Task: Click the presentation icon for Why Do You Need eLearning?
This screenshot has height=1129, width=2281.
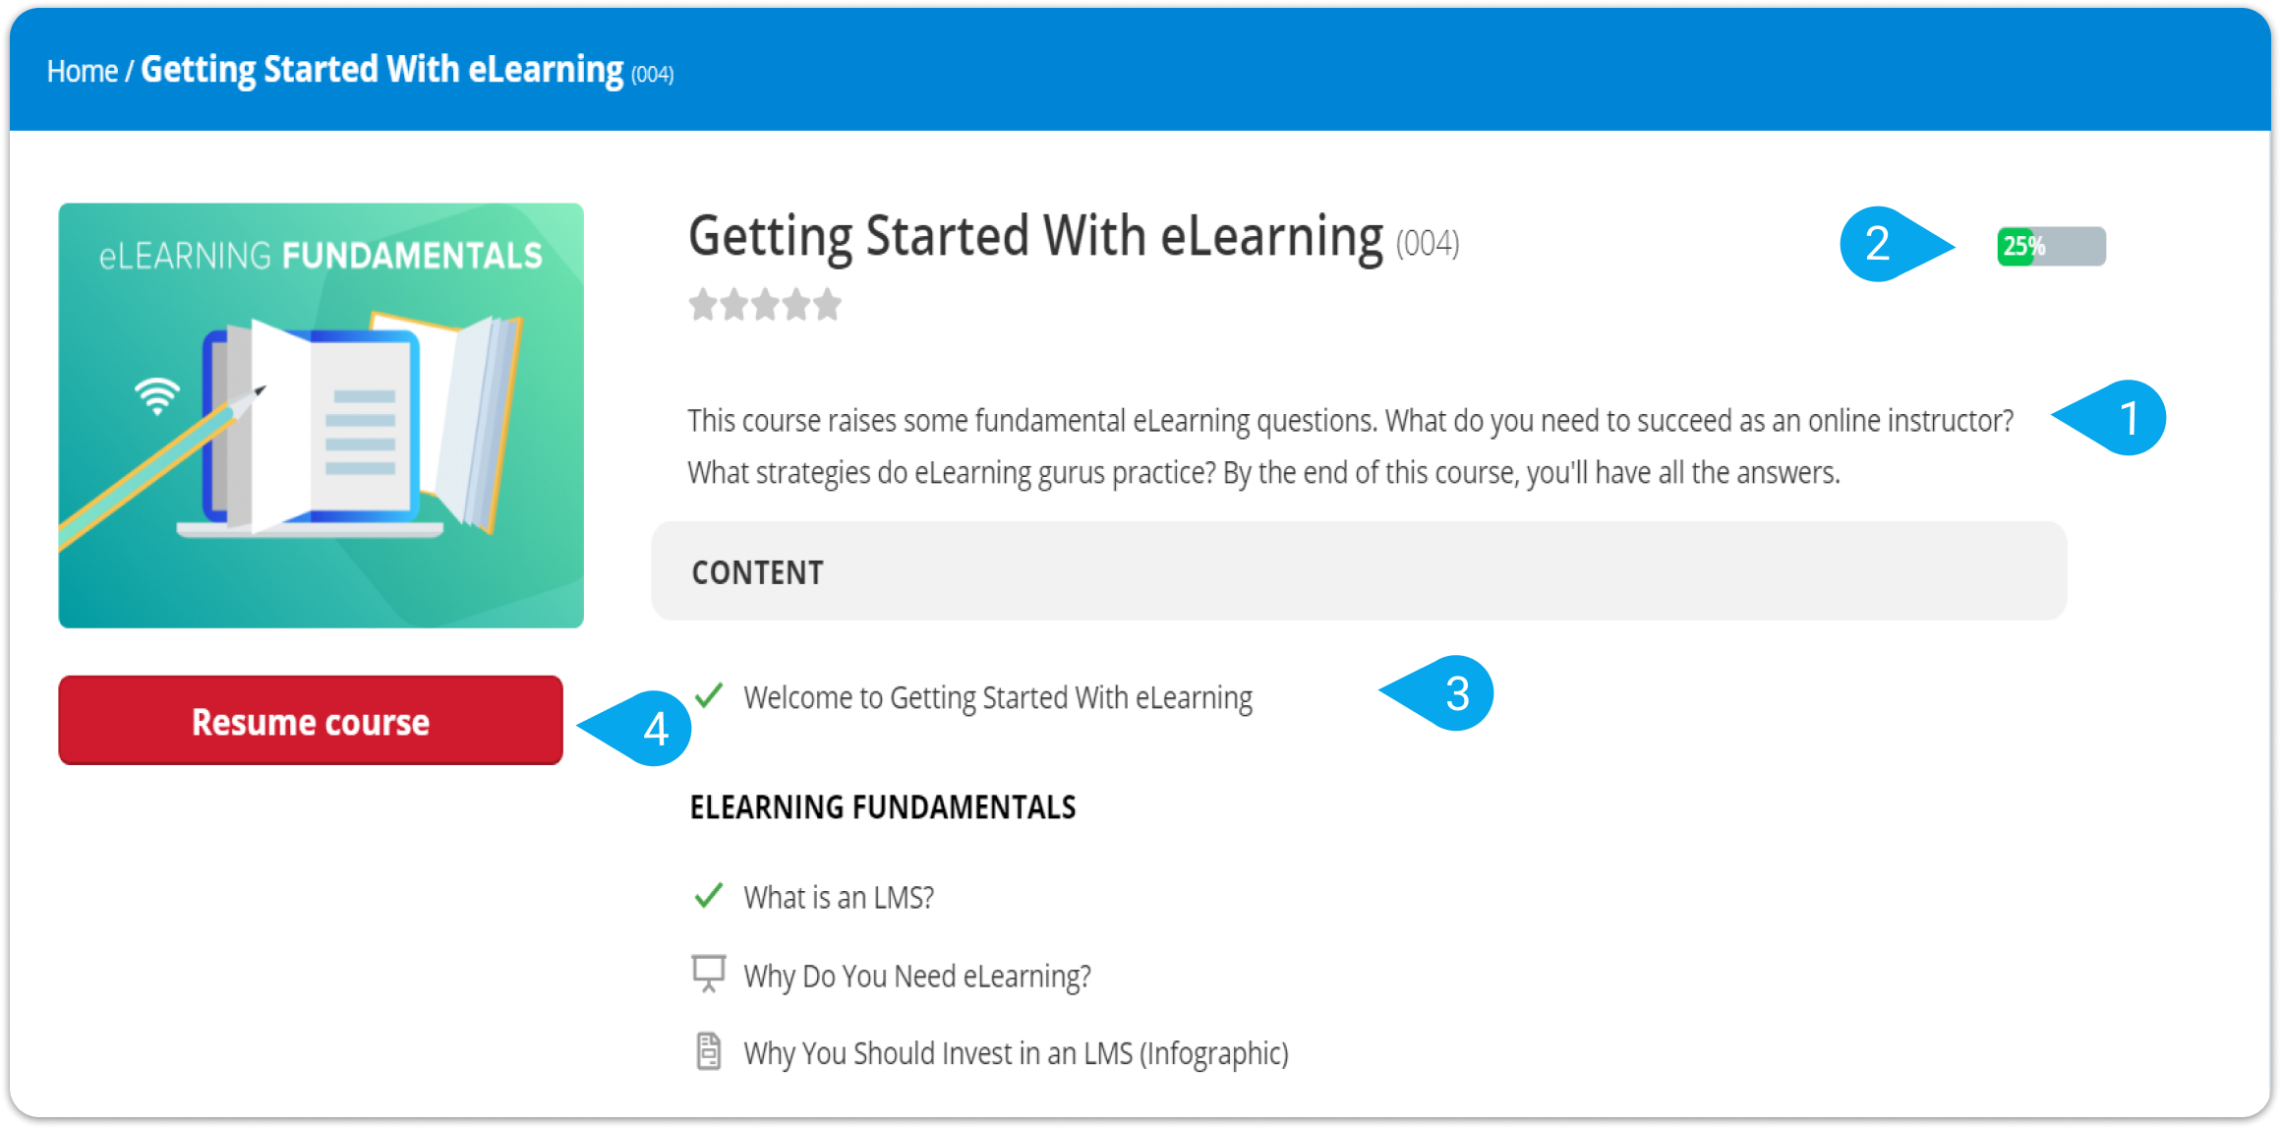Action: point(708,974)
